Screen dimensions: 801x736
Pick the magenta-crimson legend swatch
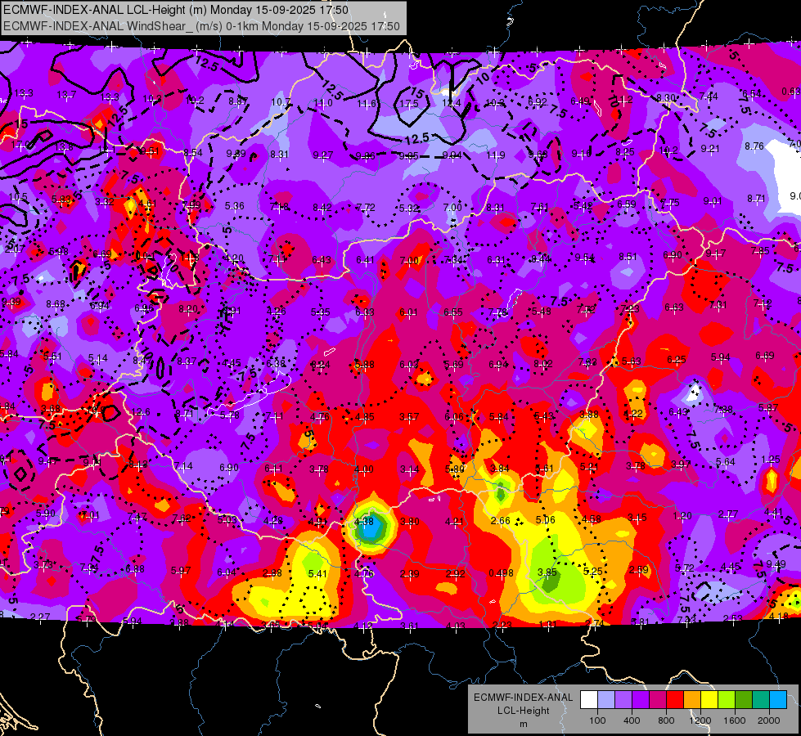658,700
